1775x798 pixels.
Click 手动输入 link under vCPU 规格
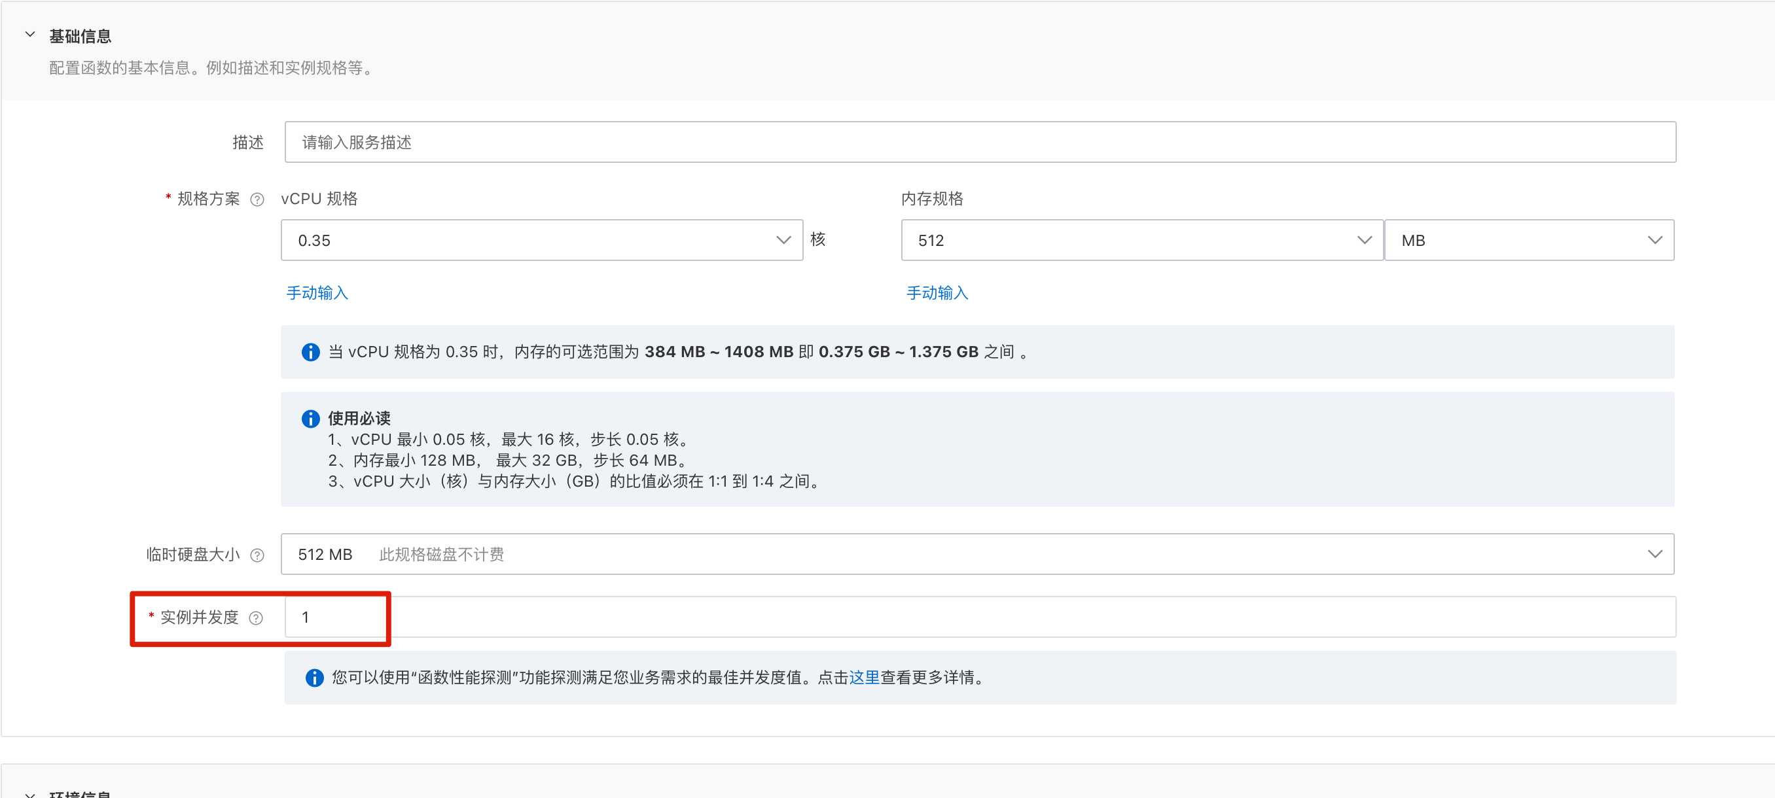[x=317, y=292]
